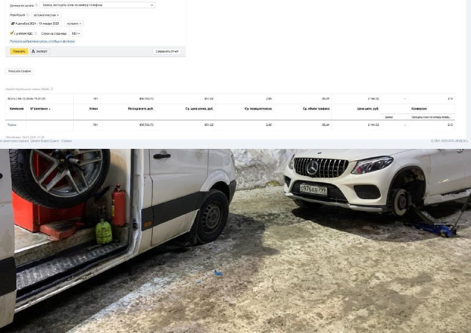Sort by '№ кампании' column header
Screen dimensions: 471x333
40,109
